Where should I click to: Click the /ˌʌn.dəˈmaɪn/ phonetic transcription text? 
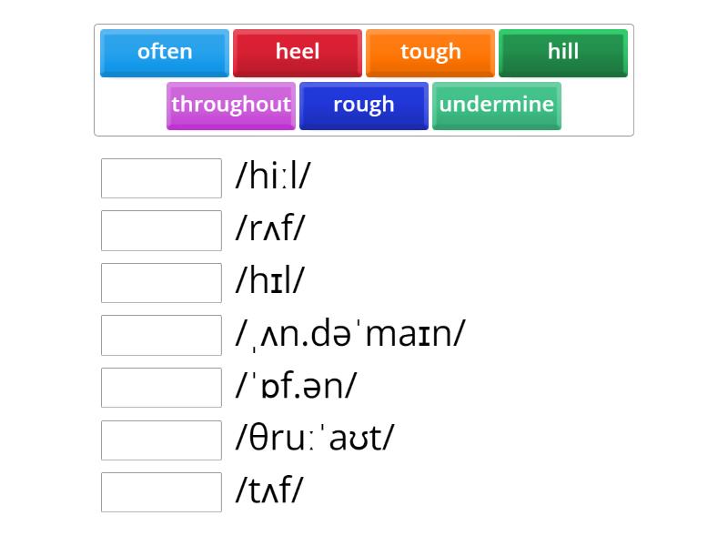(x=349, y=335)
